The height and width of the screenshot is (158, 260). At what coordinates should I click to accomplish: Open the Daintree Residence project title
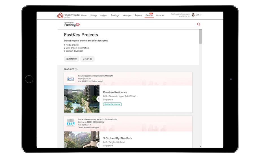click(x=115, y=92)
